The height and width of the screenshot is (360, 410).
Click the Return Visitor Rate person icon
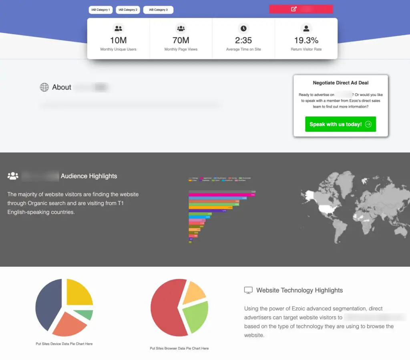tap(306, 28)
